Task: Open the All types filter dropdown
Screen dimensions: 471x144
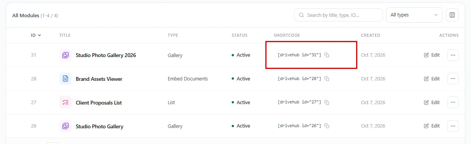Action: 414,15
